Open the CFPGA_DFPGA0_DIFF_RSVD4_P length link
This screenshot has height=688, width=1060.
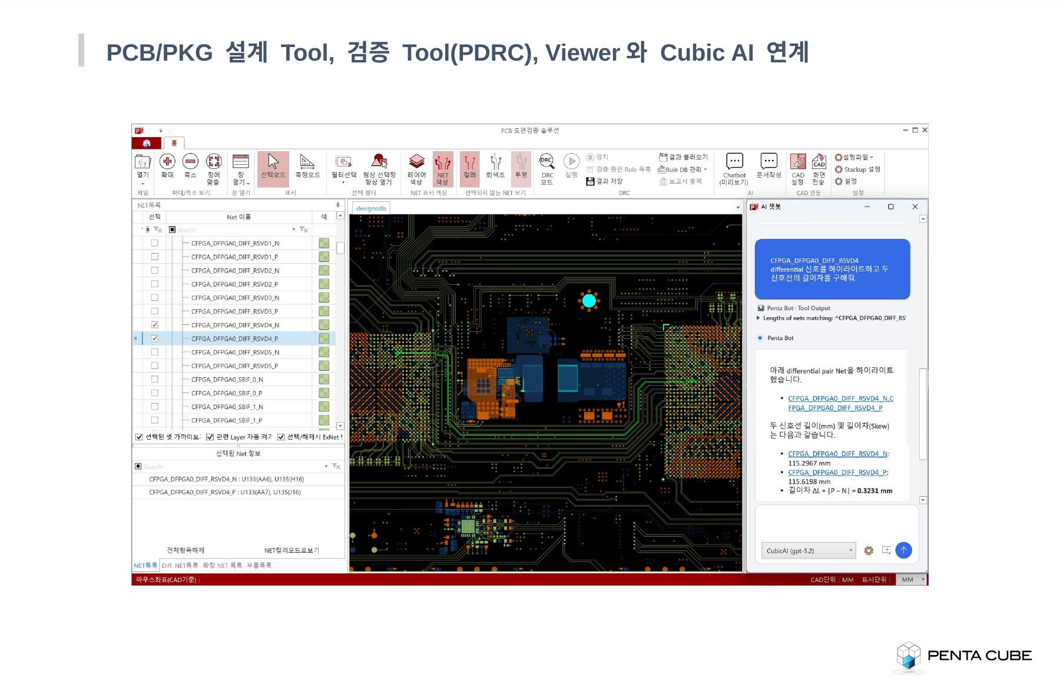(837, 473)
